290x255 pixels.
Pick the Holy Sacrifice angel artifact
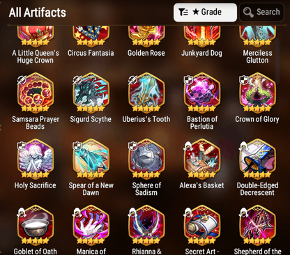36,159
